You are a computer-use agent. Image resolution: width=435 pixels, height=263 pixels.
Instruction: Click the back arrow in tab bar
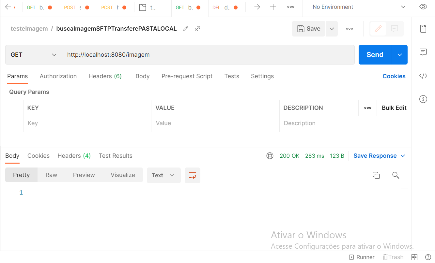click(8, 7)
